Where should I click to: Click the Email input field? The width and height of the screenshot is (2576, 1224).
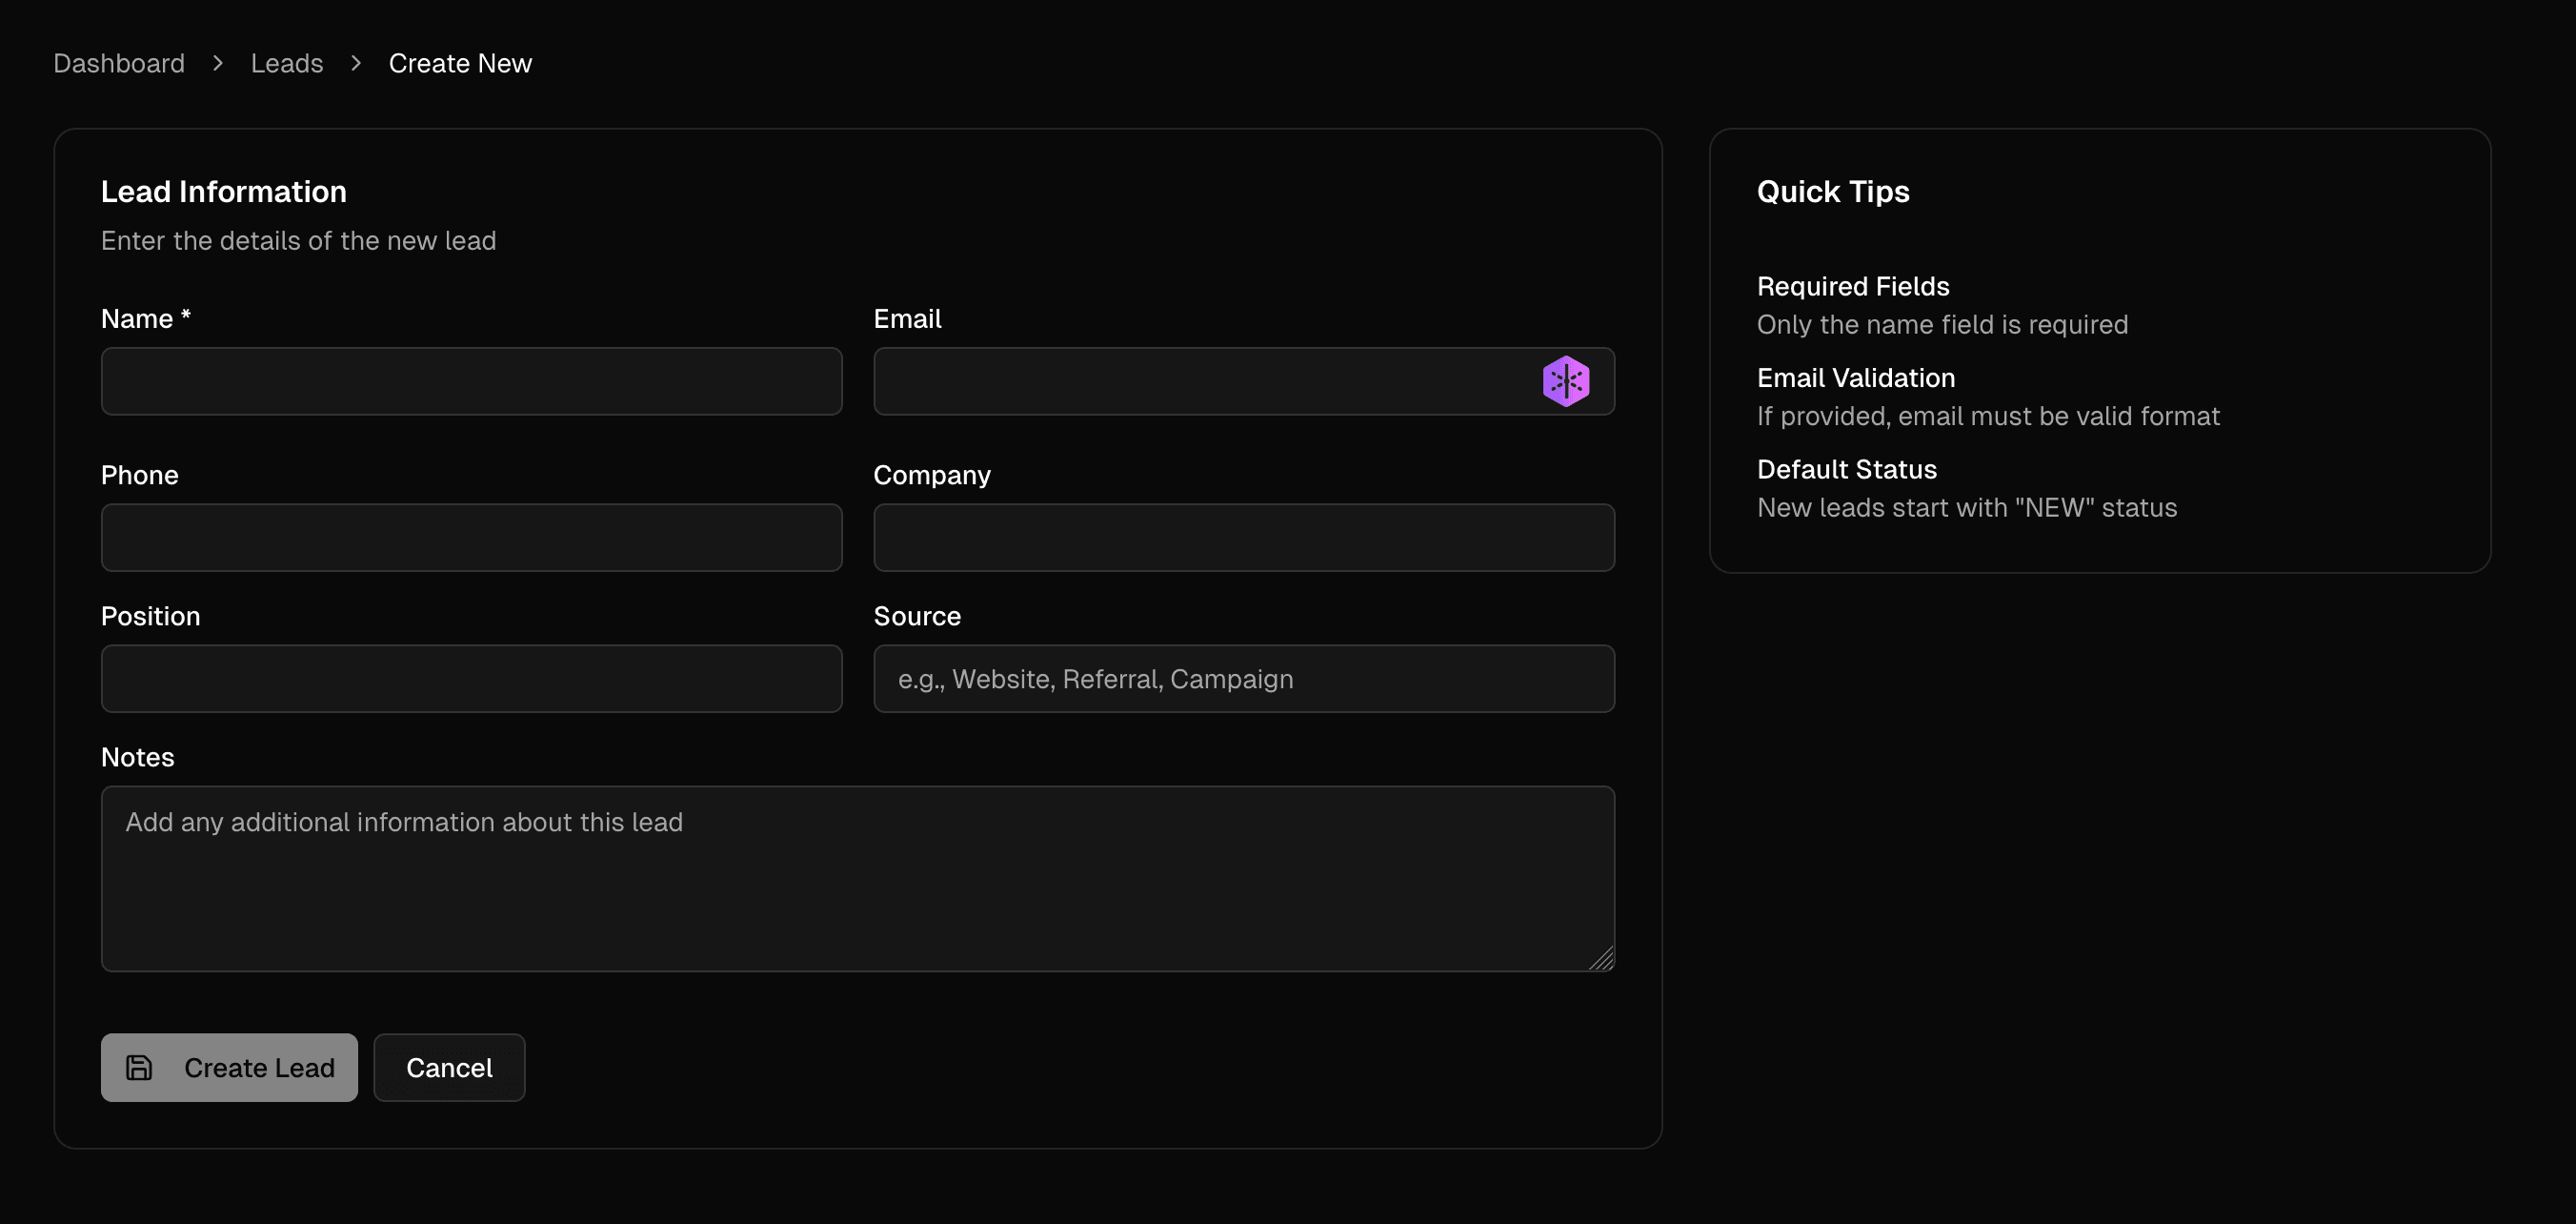1200,381
